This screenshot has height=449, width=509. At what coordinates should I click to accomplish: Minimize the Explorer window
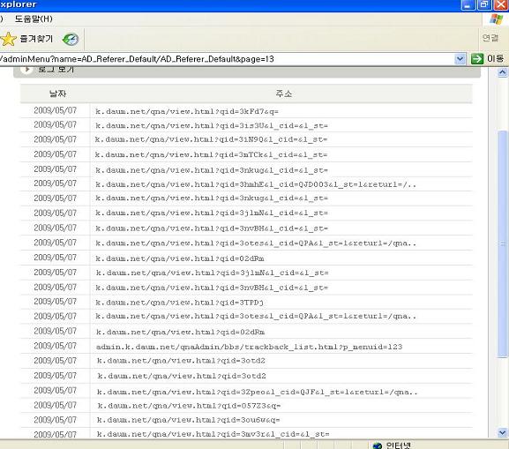pyautogui.click(x=468, y=5)
